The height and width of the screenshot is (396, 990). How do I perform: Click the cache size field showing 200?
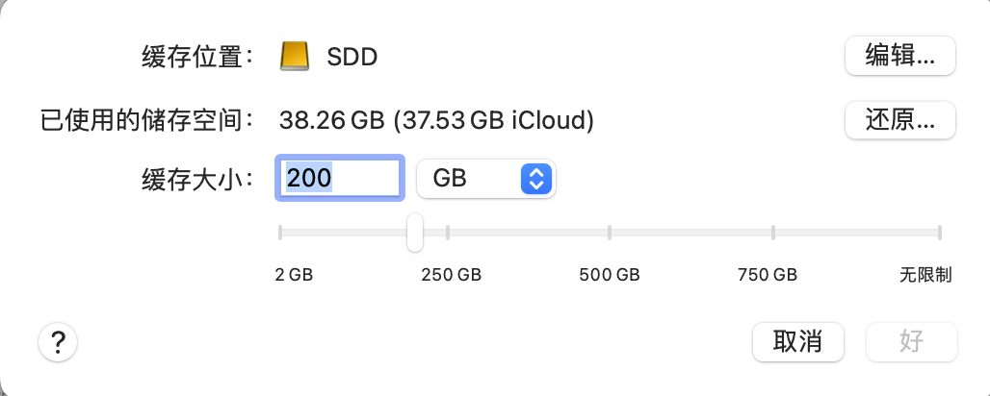coord(339,179)
